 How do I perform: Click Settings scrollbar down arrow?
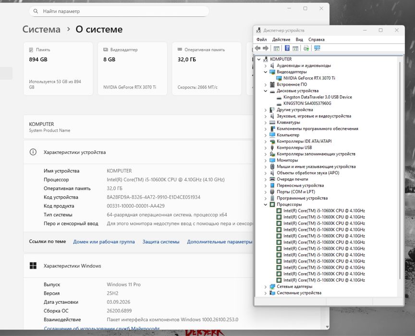pyautogui.click(x=327, y=327)
